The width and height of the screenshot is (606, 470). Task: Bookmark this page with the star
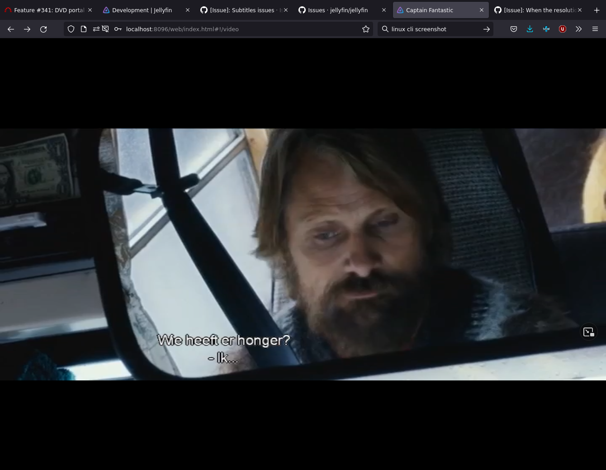click(366, 29)
